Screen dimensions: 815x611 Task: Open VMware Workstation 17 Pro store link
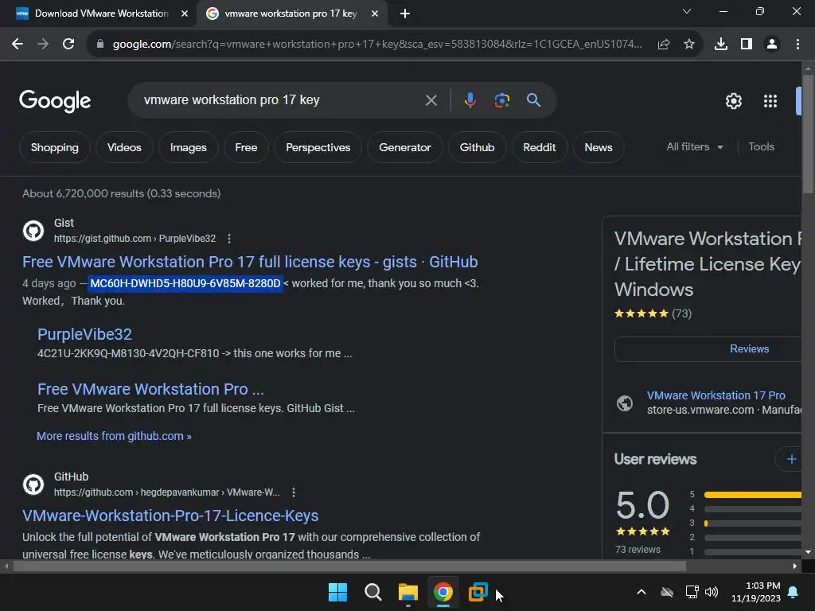coord(716,395)
